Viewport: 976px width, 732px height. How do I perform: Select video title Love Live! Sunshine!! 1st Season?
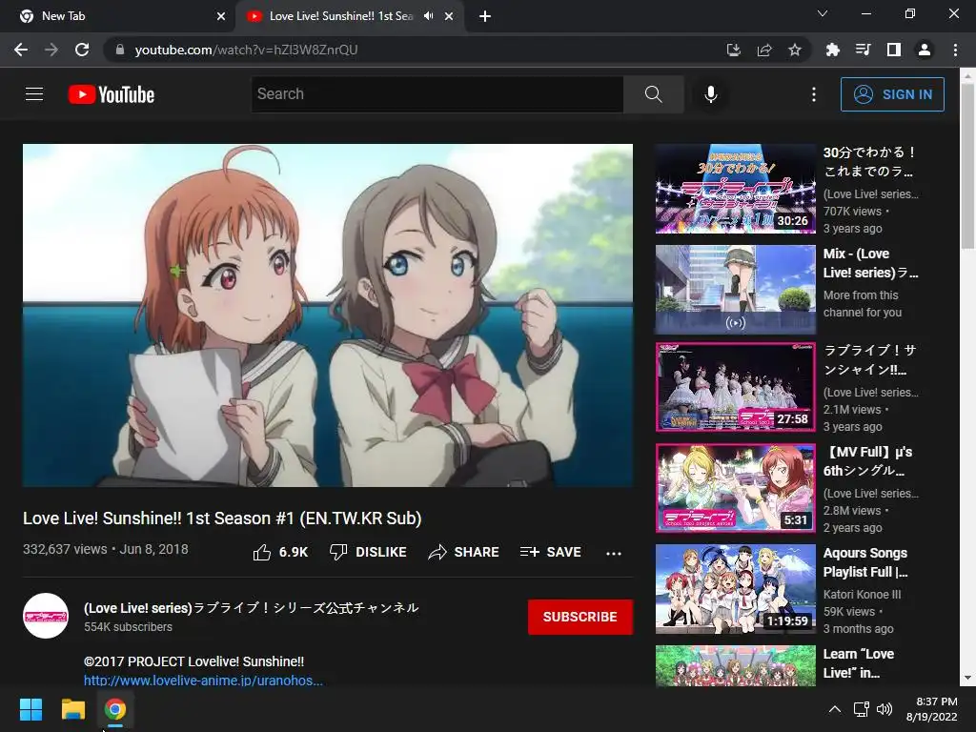222,518
